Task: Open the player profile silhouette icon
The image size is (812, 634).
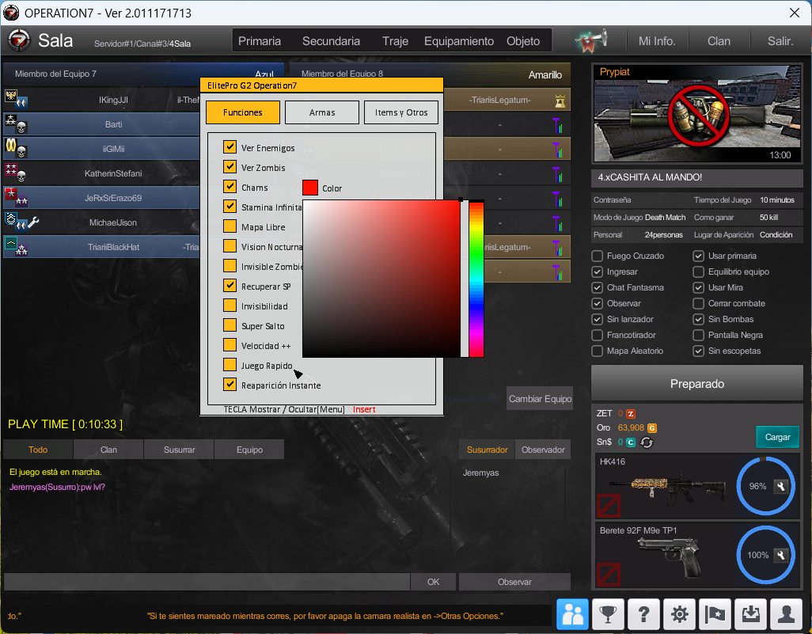Action: pos(786,614)
